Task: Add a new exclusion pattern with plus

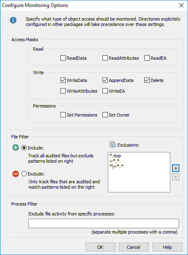Action: 176,168
